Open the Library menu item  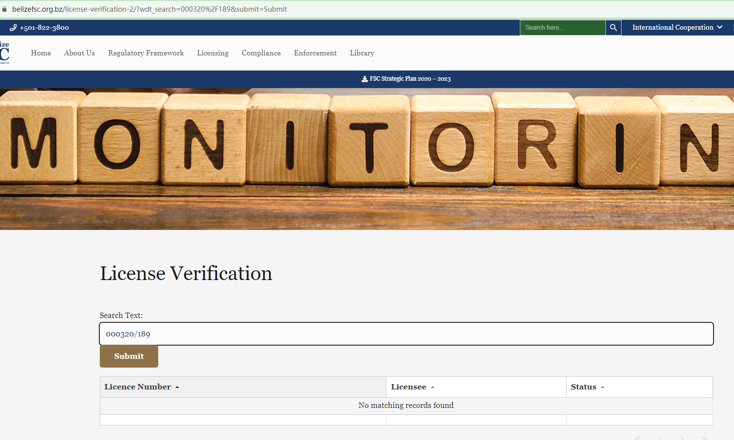pyautogui.click(x=362, y=53)
